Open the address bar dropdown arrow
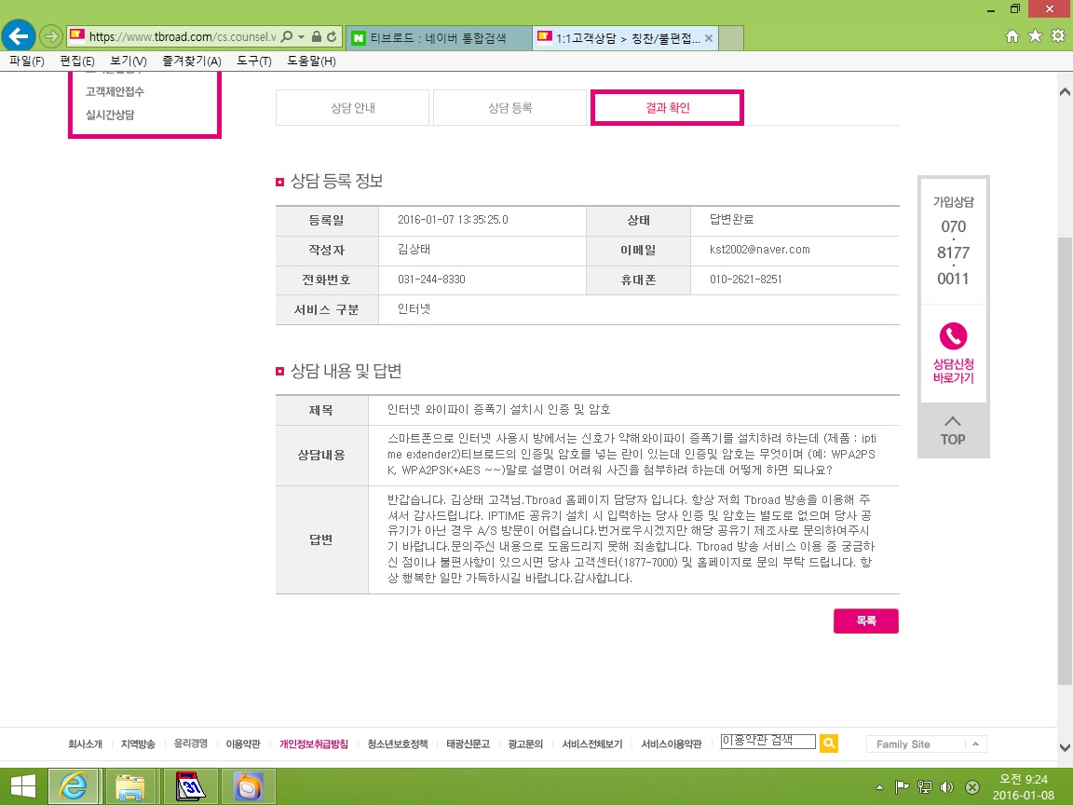The image size is (1073, 805). click(x=301, y=36)
